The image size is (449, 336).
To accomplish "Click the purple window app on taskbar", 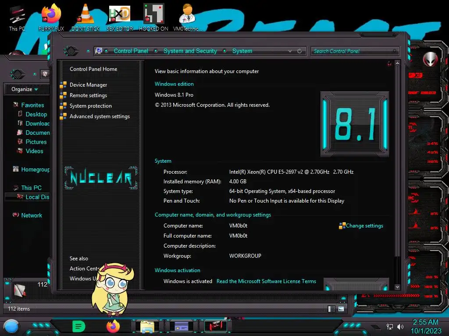I will pos(182,326).
